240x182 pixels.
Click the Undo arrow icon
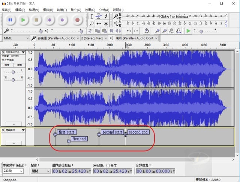point(129,31)
